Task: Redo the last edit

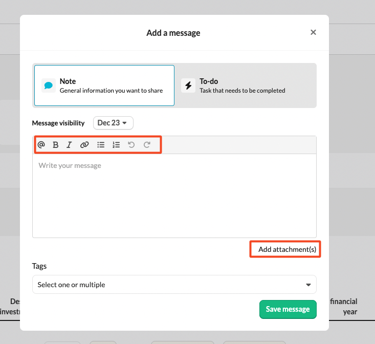Action: pyautogui.click(x=147, y=145)
